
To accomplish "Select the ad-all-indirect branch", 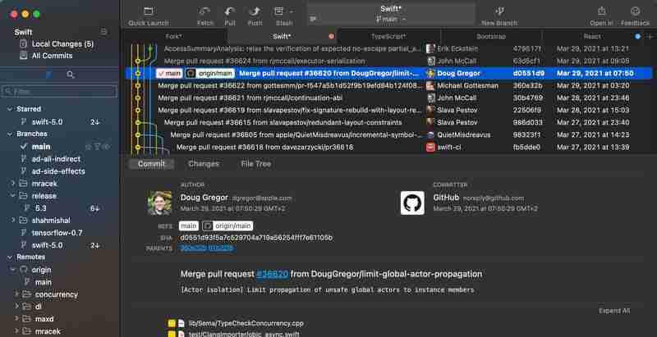I will [x=56, y=159].
